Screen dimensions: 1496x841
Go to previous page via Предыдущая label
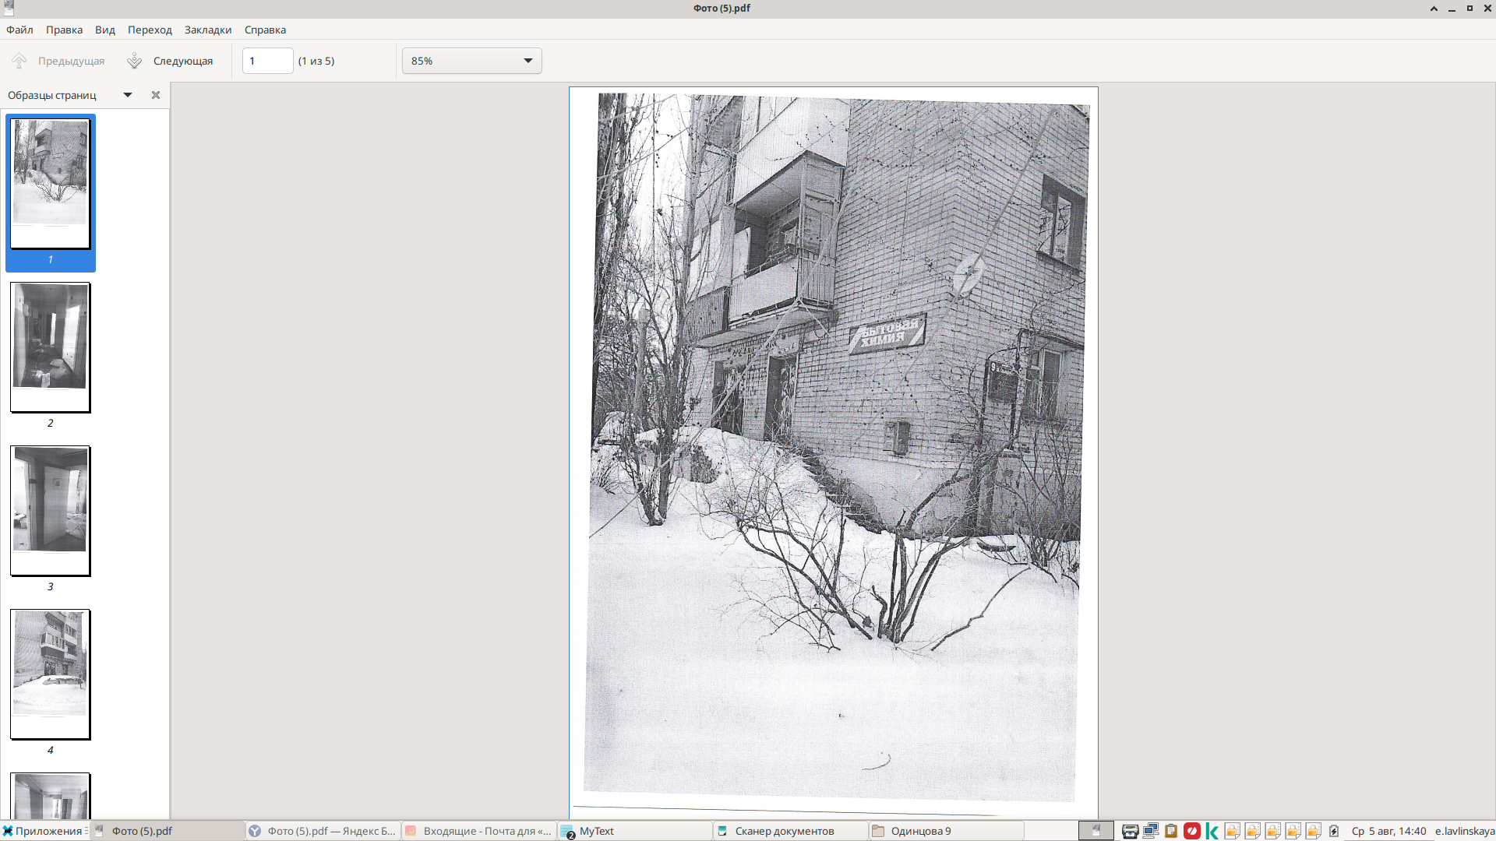pos(71,61)
